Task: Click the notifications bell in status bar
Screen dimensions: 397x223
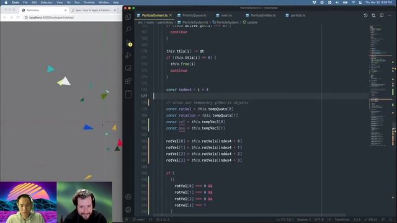Action: pyautogui.click(x=390, y=219)
